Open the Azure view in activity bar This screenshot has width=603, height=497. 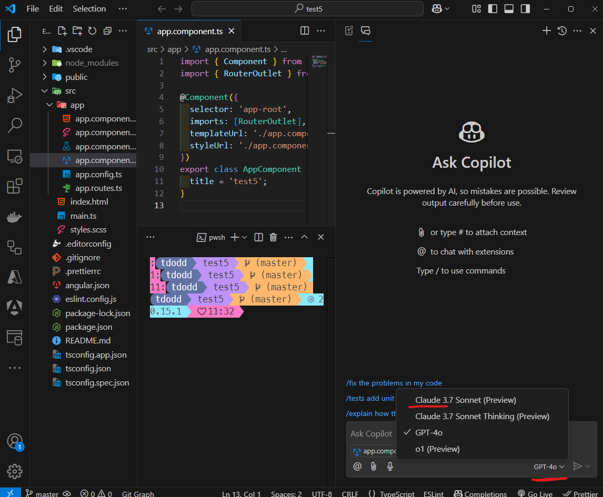click(x=15, y=277)
